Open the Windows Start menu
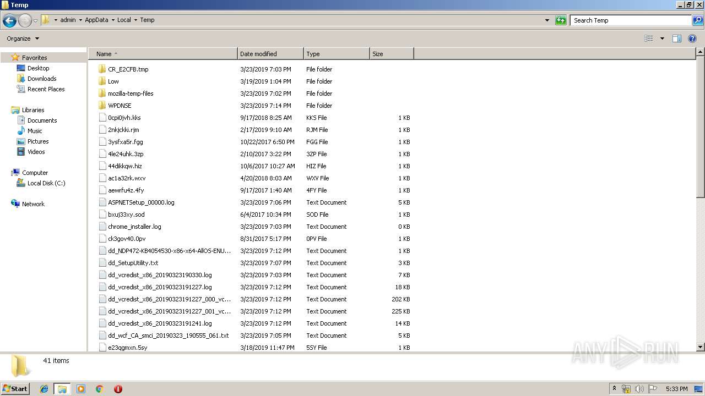 tap(15, 388)
